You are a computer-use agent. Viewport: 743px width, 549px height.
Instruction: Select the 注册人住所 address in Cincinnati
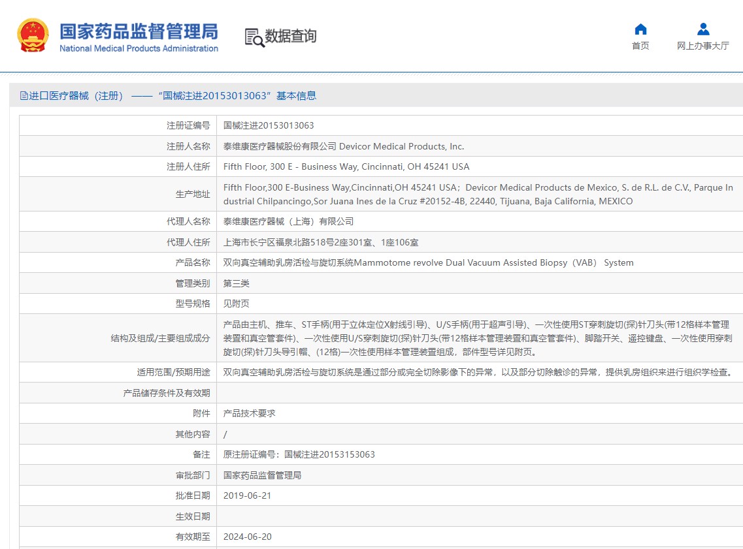[x=346, y=166]
